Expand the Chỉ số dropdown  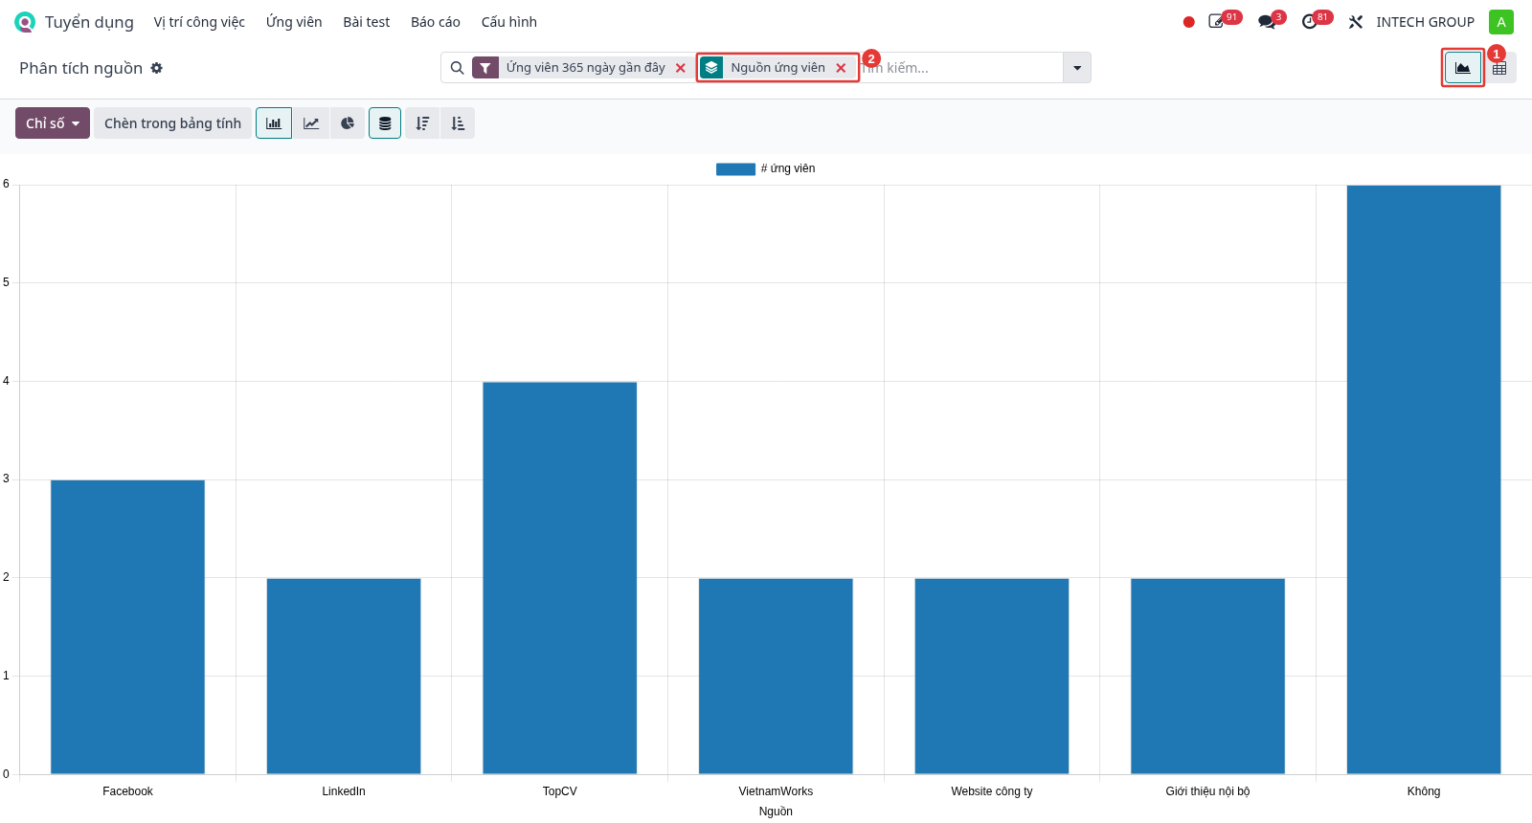(53, 123)
